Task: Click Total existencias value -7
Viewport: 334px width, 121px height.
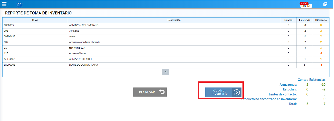Action: pos(324,104)
